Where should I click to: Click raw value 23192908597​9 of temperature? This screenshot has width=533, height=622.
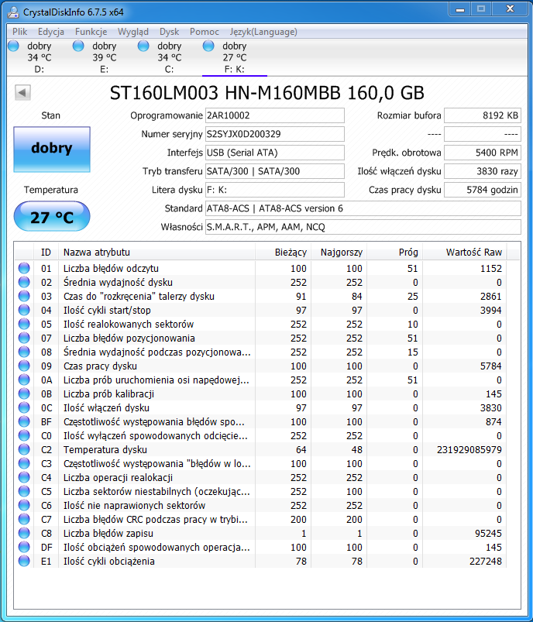click(469, 450)
